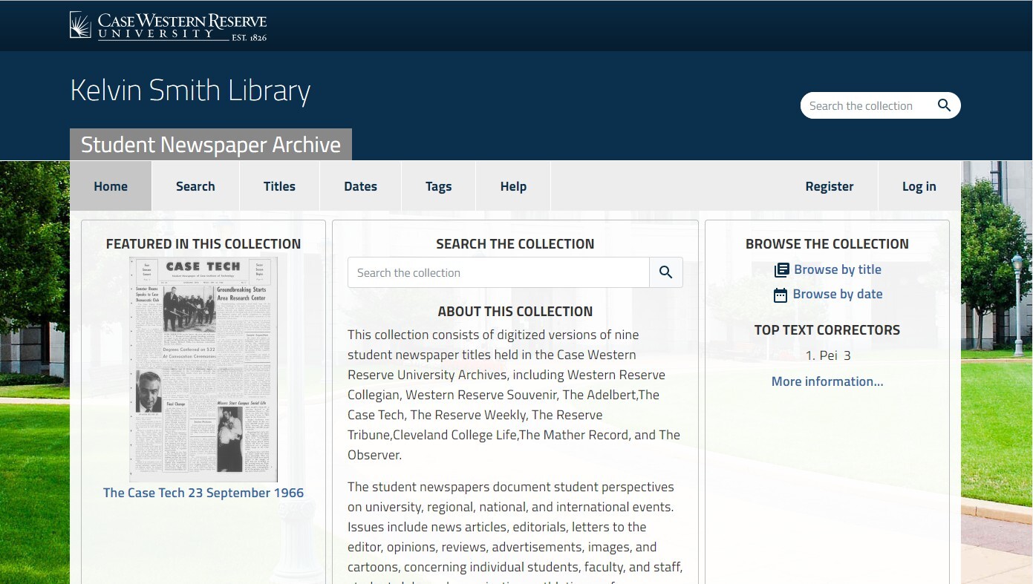Open The Case Tech 23 September 1966 issue
1033x584 pixels.
203,492
